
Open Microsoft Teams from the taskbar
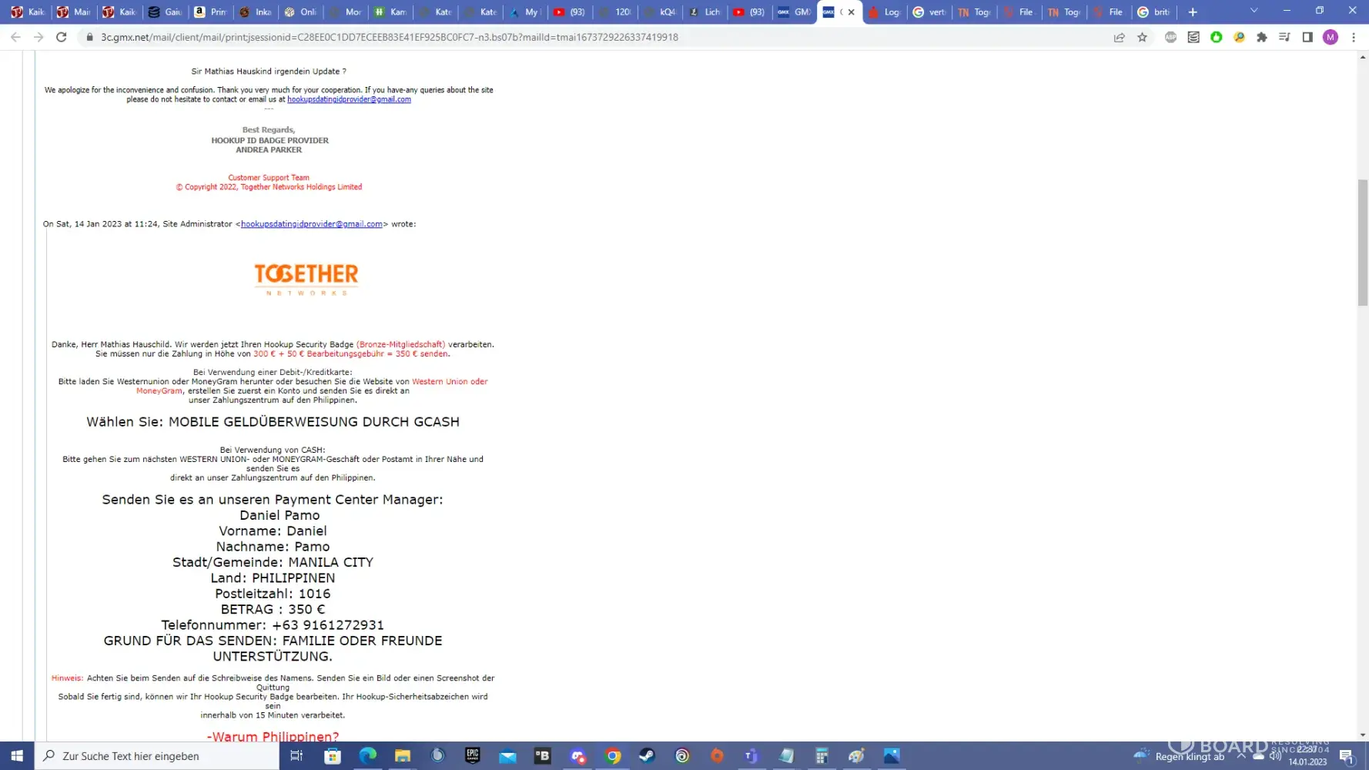(751, 756)
